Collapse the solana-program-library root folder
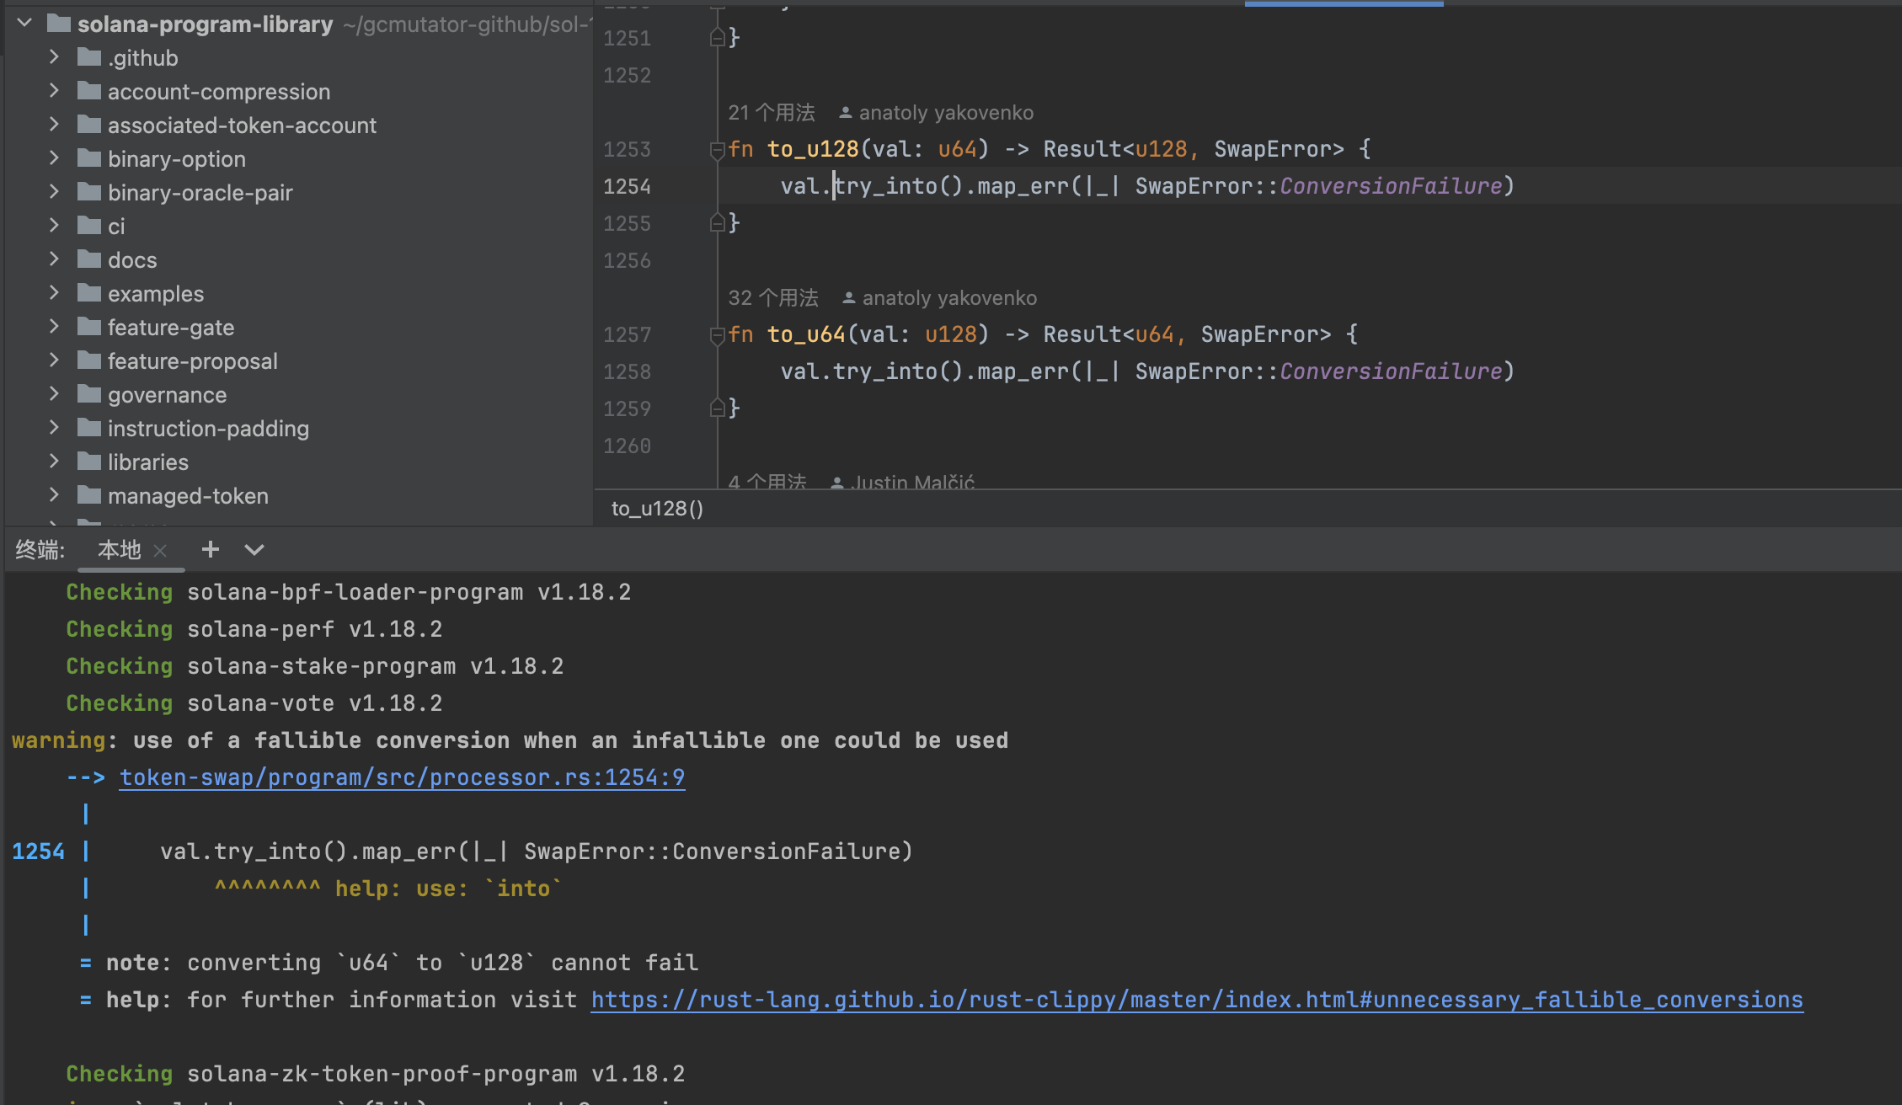Viewport: 1902px width, 1105px height. (x=24, y=24)
